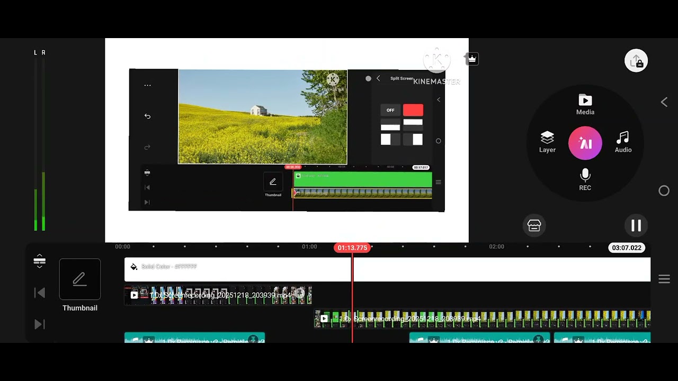Choose the left-half split screen layout

pyautogui.click(x=390, y=140)
